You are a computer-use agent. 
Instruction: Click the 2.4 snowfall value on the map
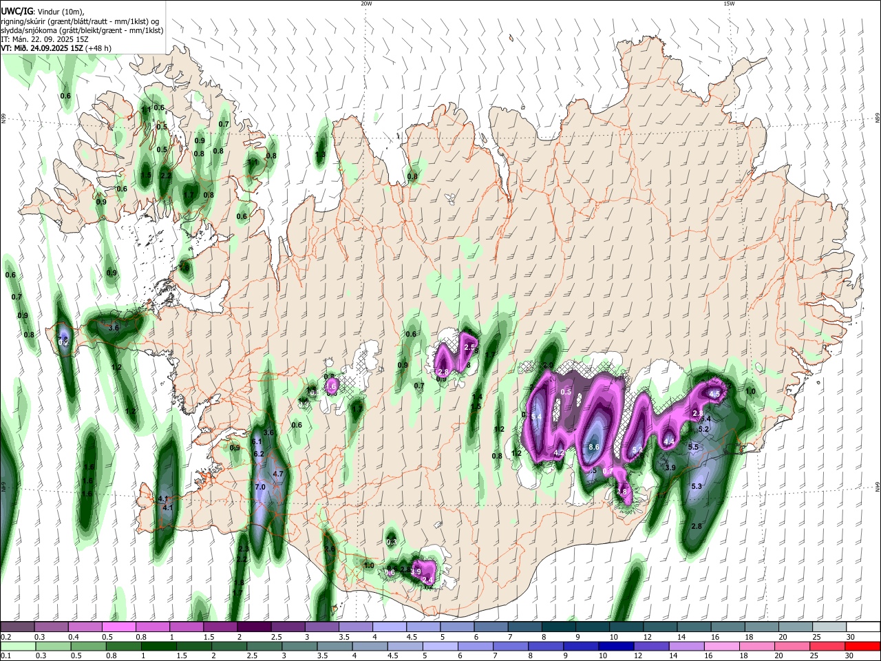(x=427, y=580)
